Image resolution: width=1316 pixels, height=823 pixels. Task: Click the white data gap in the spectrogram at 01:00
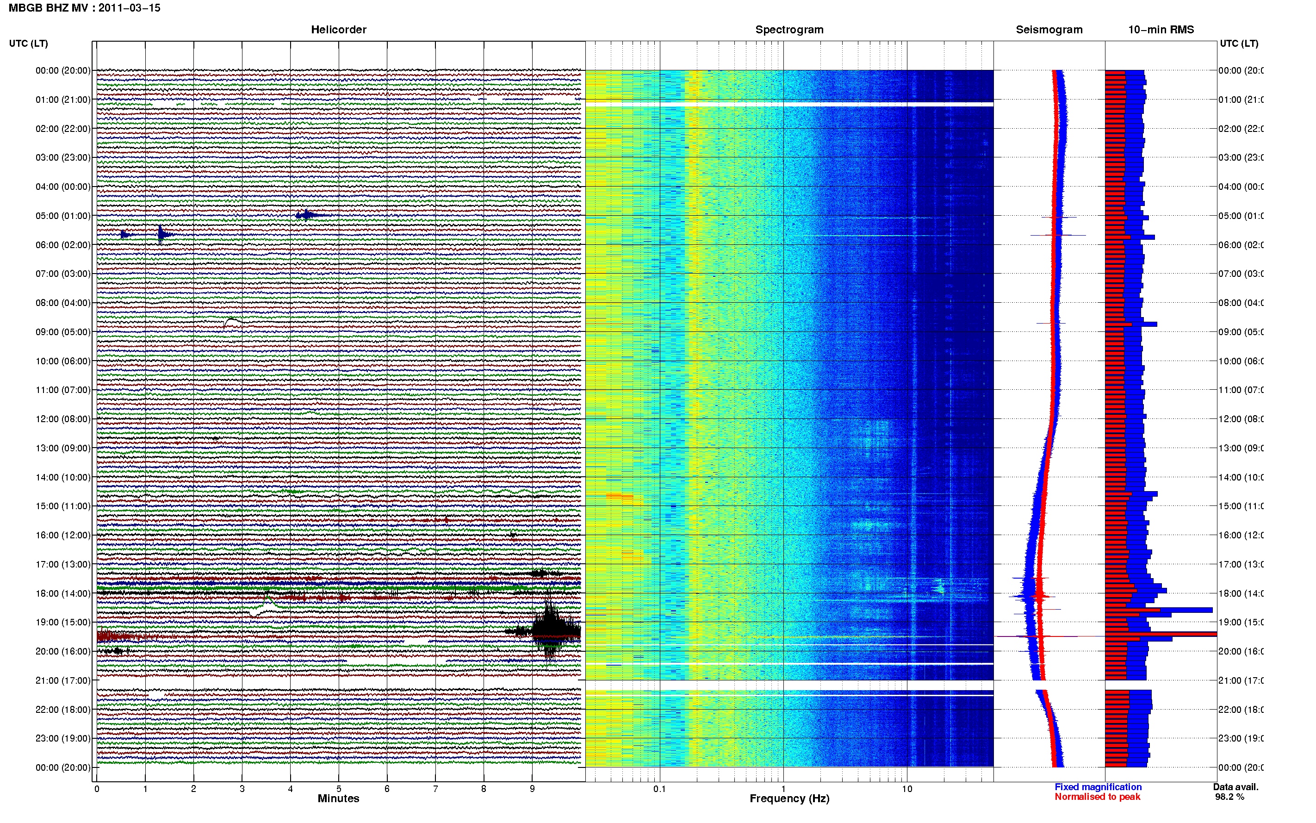pos(789,104)
